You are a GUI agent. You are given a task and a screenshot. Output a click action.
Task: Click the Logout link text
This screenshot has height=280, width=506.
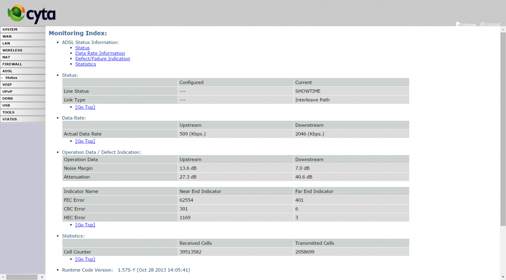[493, 24]
